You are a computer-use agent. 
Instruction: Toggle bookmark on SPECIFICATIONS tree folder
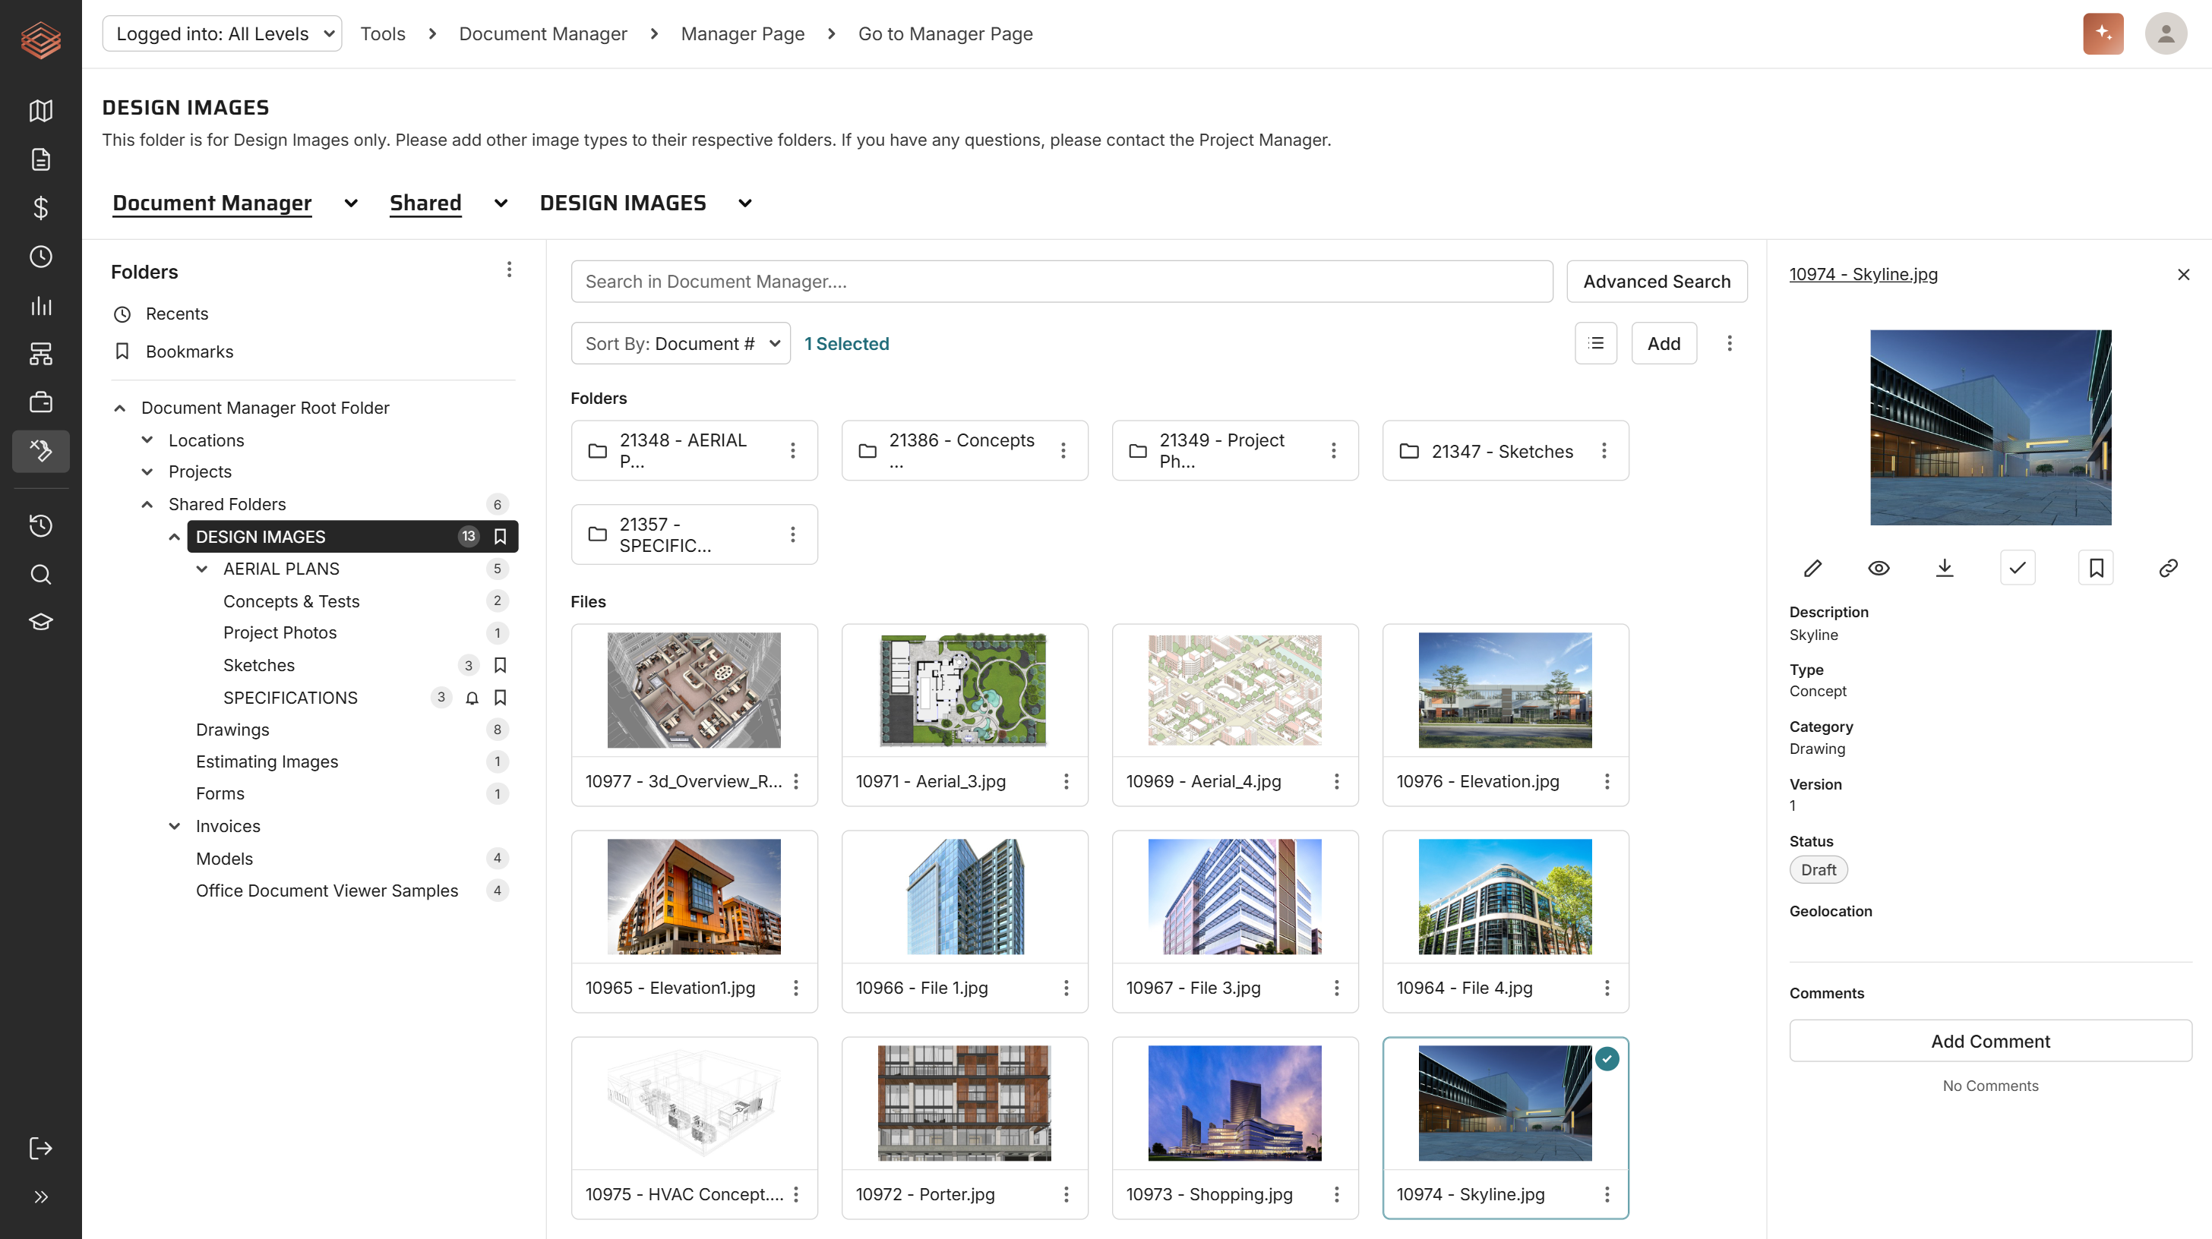(x=500, y=698)
